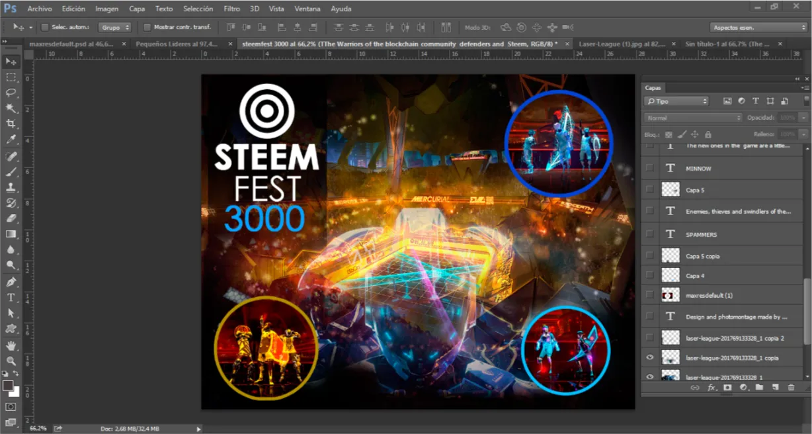Delete layer trash icon
Screen dimensions: 812x434
(791, 388)
